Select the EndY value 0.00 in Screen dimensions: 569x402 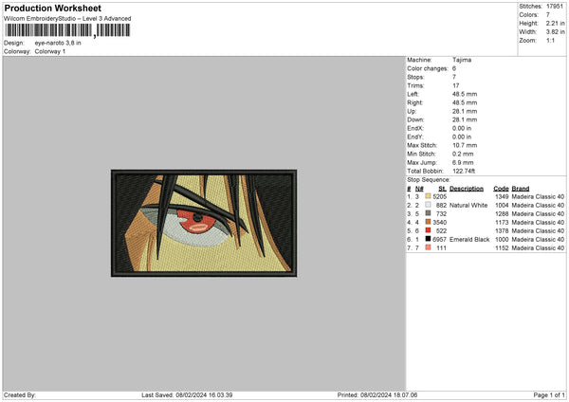(x=462, y=137)
